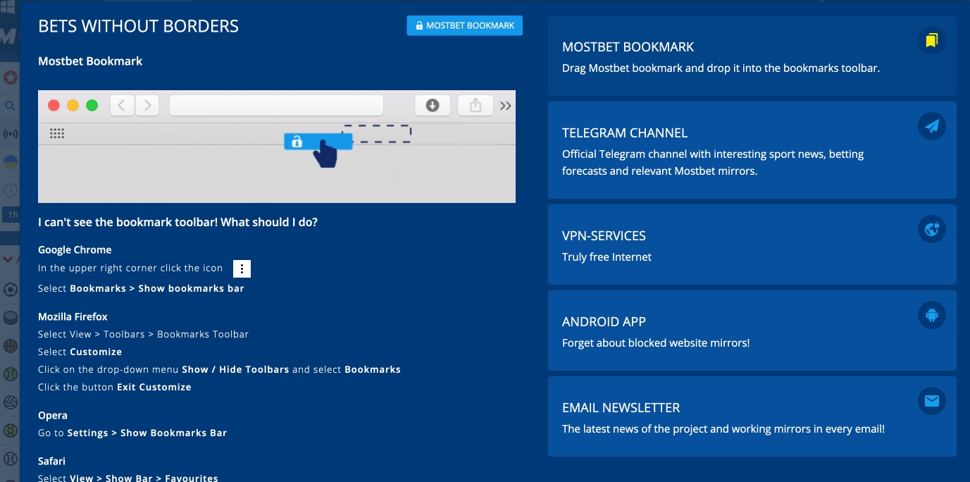
Task: Click the Safari heading
Action: (x=51, y=461)
